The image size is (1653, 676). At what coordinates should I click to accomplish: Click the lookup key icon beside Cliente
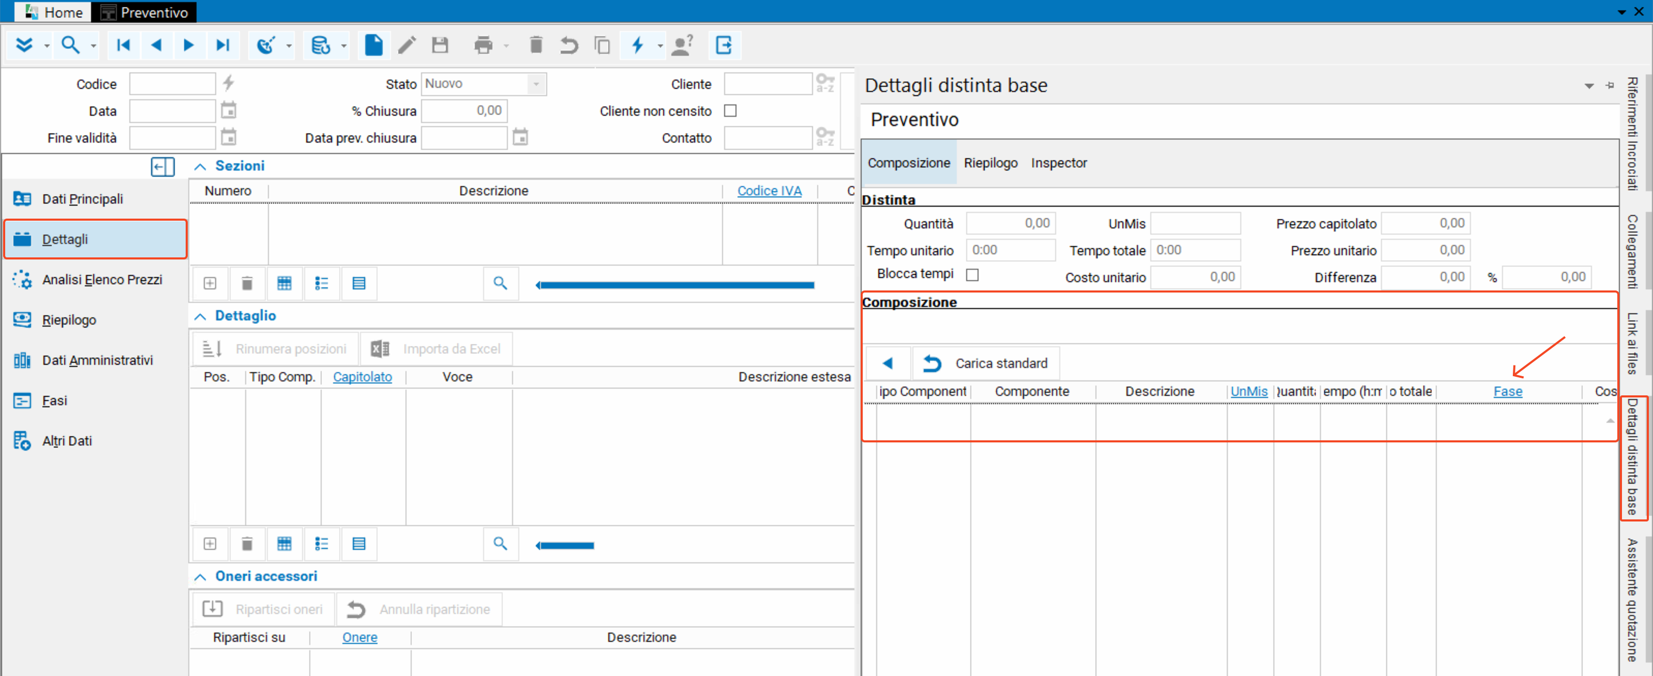click(x=825, y=83)
